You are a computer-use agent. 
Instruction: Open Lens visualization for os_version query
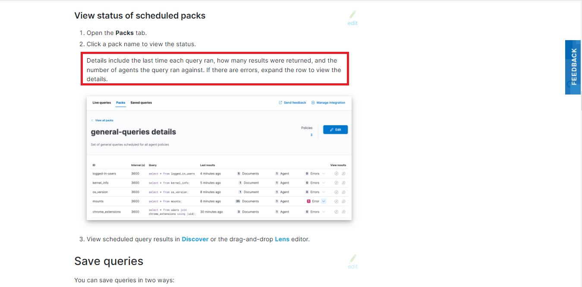(343, 192)
